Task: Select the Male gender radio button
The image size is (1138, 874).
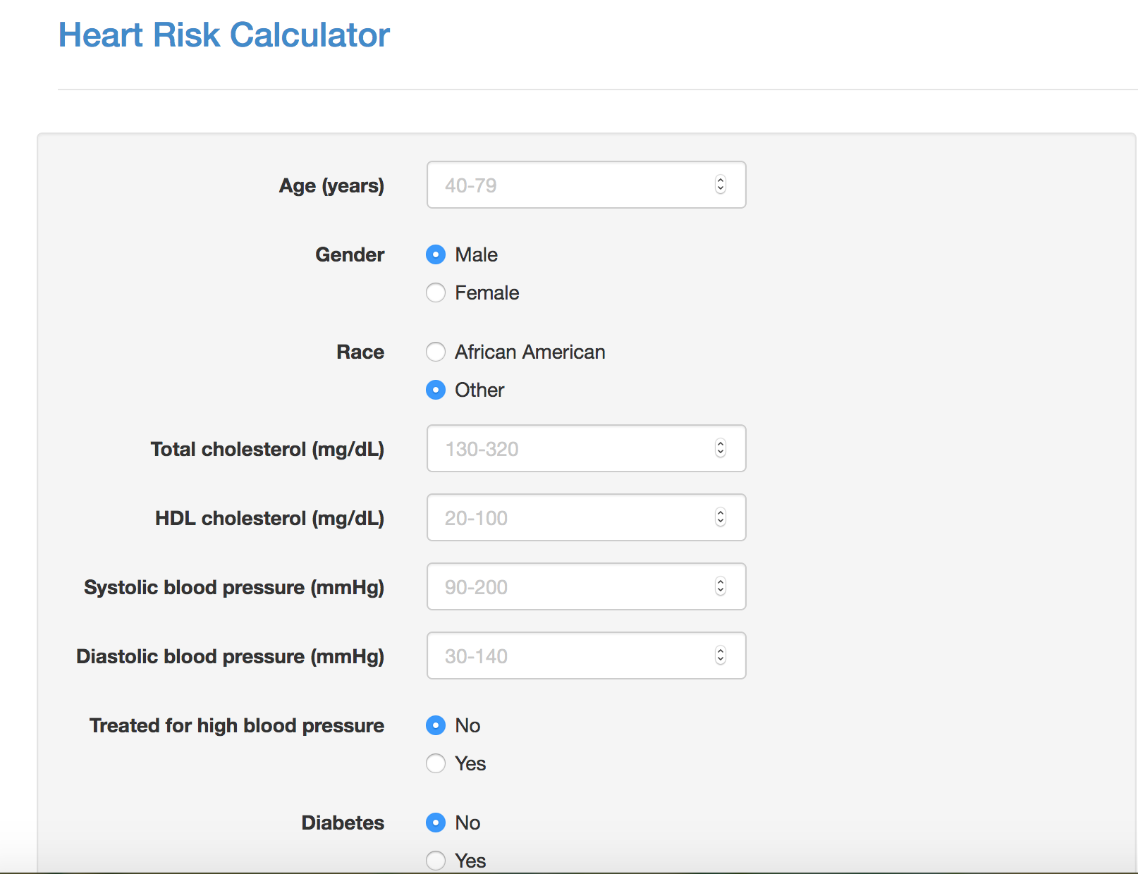Action: pyautogui.click(x=436, y=254)
